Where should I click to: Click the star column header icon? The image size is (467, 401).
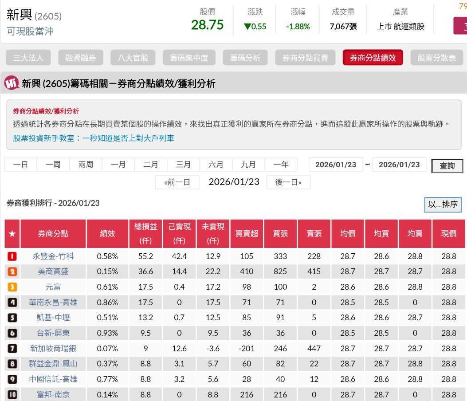12,233
